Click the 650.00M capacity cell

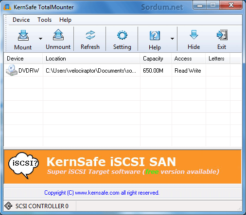coord(153,71)
